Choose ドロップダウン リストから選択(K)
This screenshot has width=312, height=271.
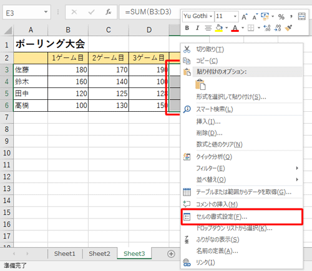point(241,229)
